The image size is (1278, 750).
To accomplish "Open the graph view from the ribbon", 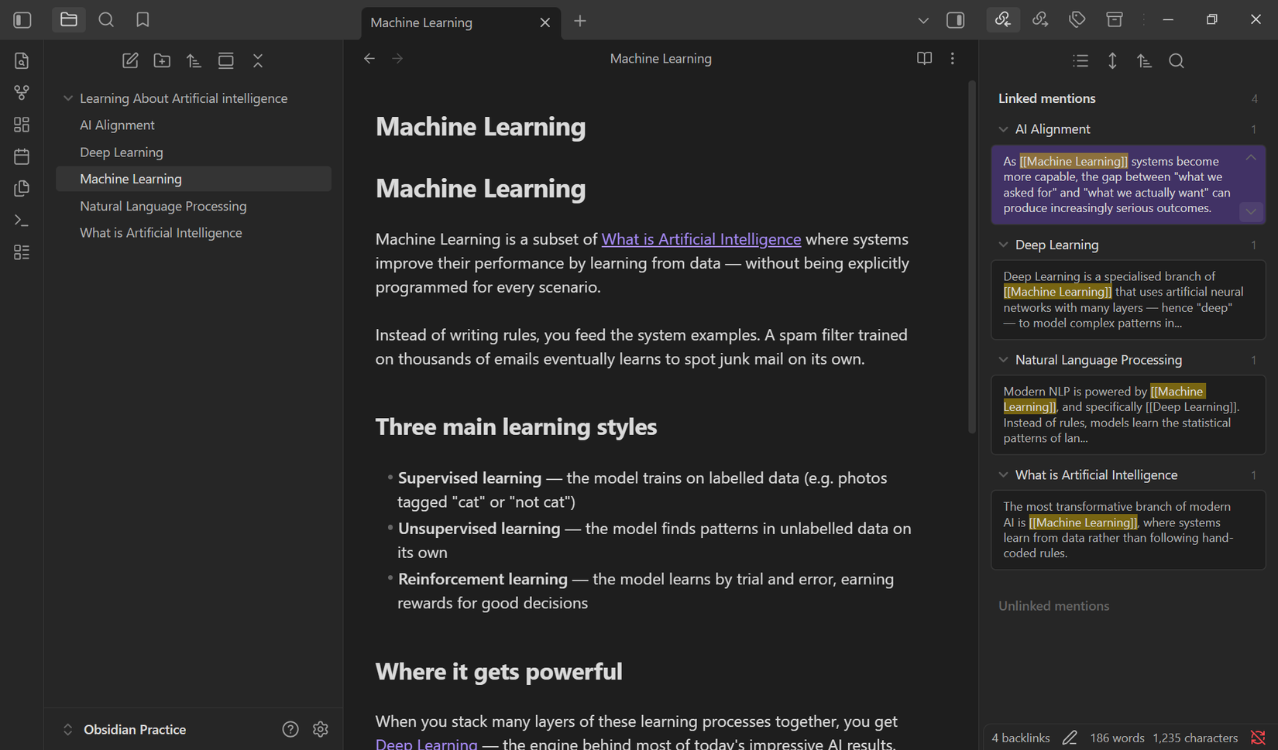I will coord(22,93).
